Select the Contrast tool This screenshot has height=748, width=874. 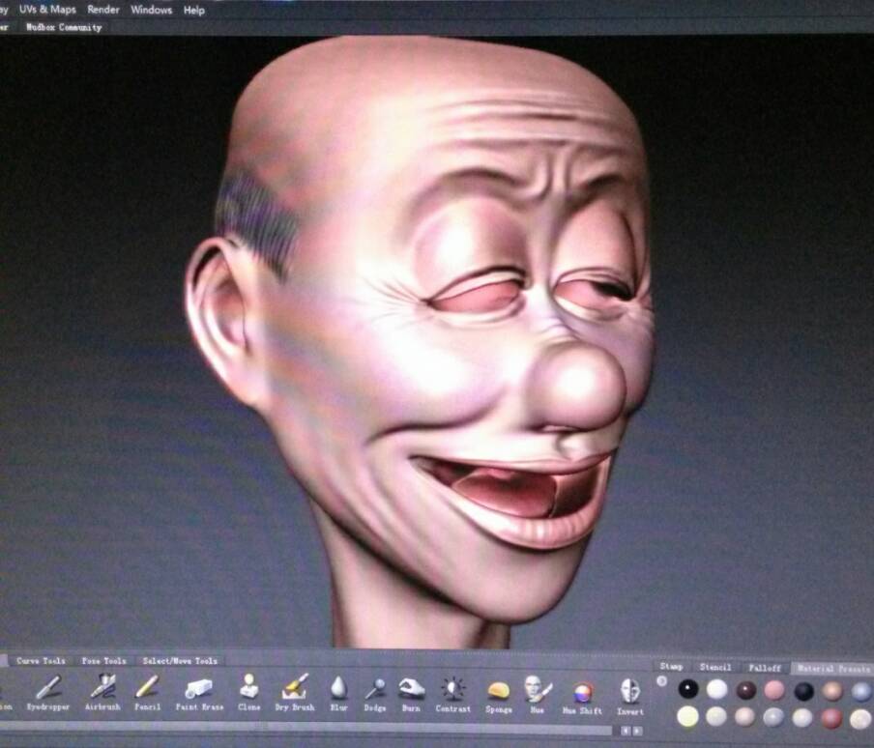click(x=453, y=695)
